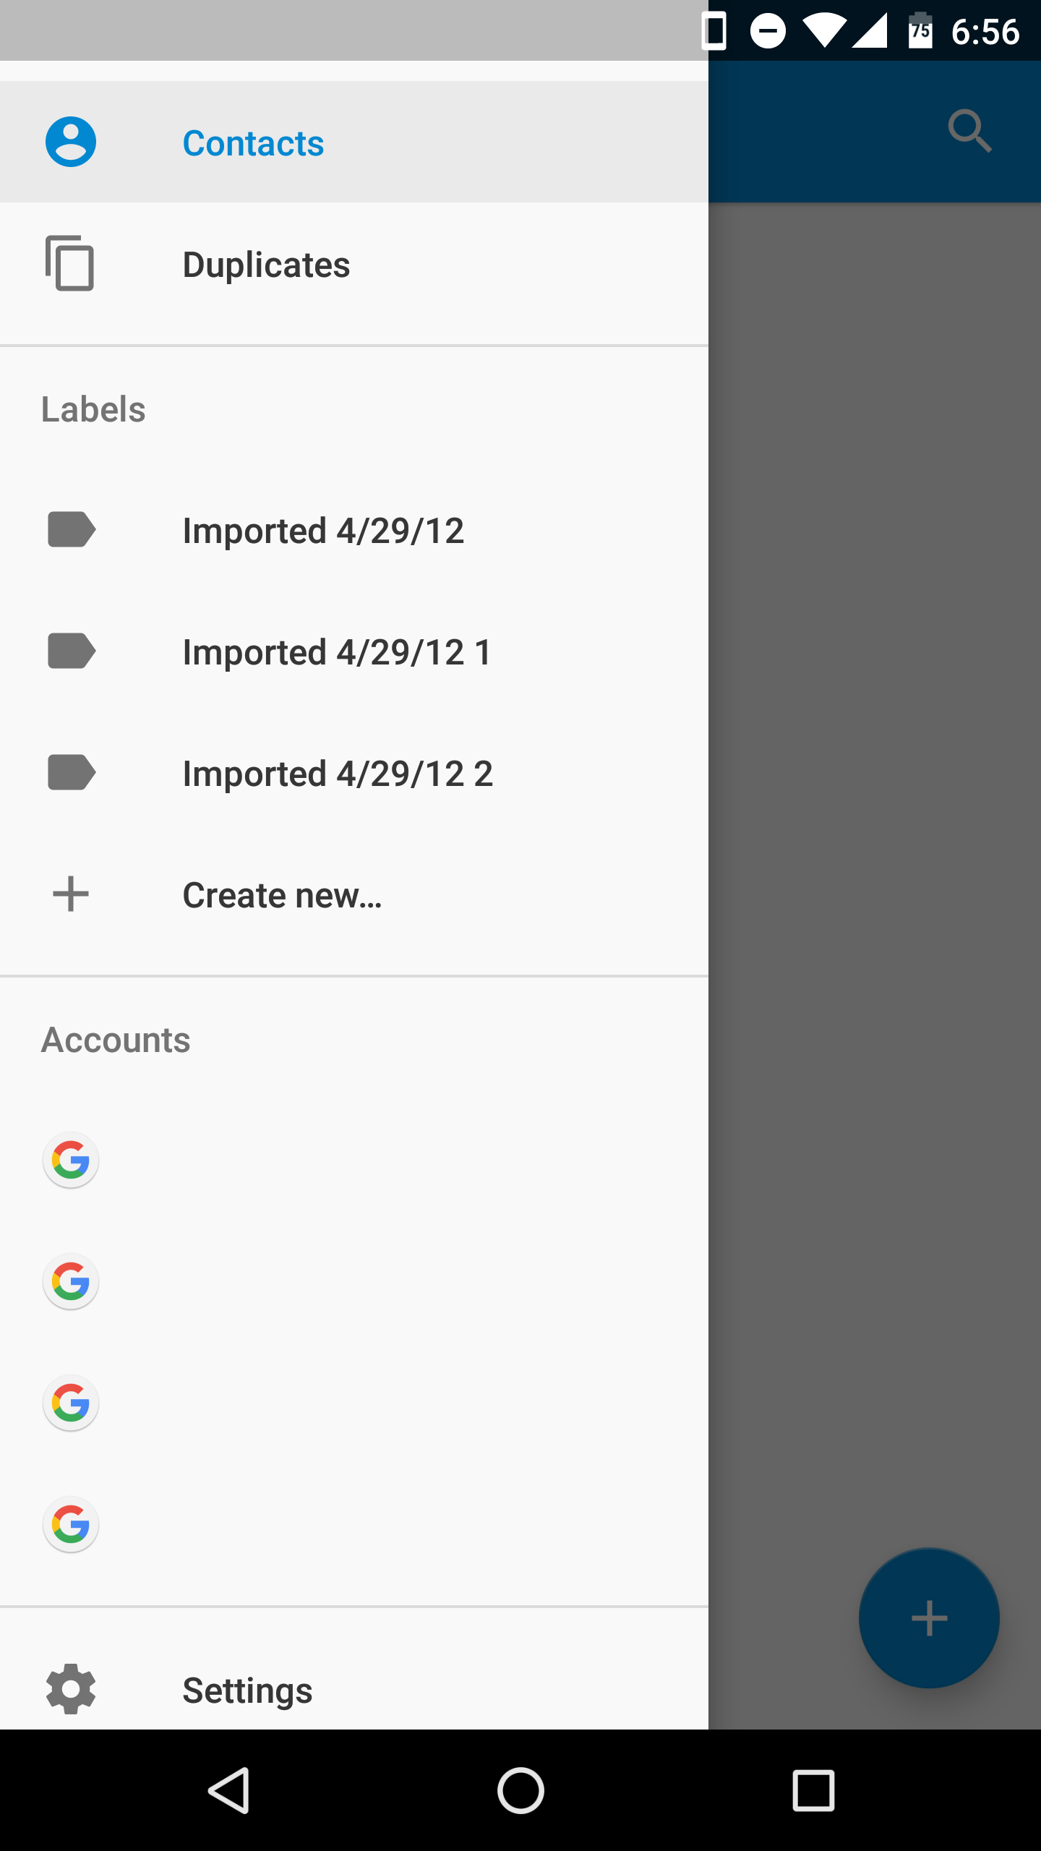Image resolution: width=1041 pixels, height=1851 pixels.
Task: Tap Create new… label text
Action: pyautogui.click(x=282, y=895)
